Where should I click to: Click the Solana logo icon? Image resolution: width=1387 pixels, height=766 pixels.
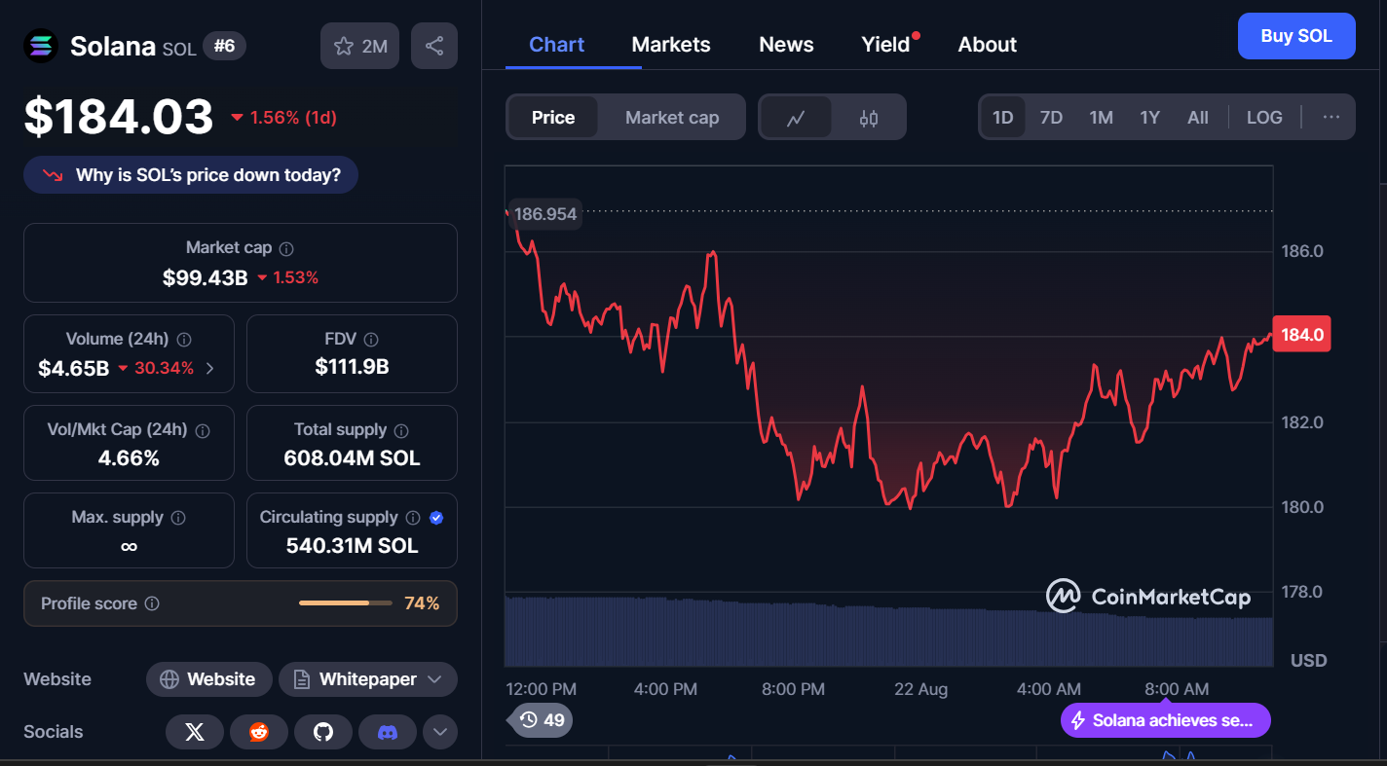[x=41, y=46]
